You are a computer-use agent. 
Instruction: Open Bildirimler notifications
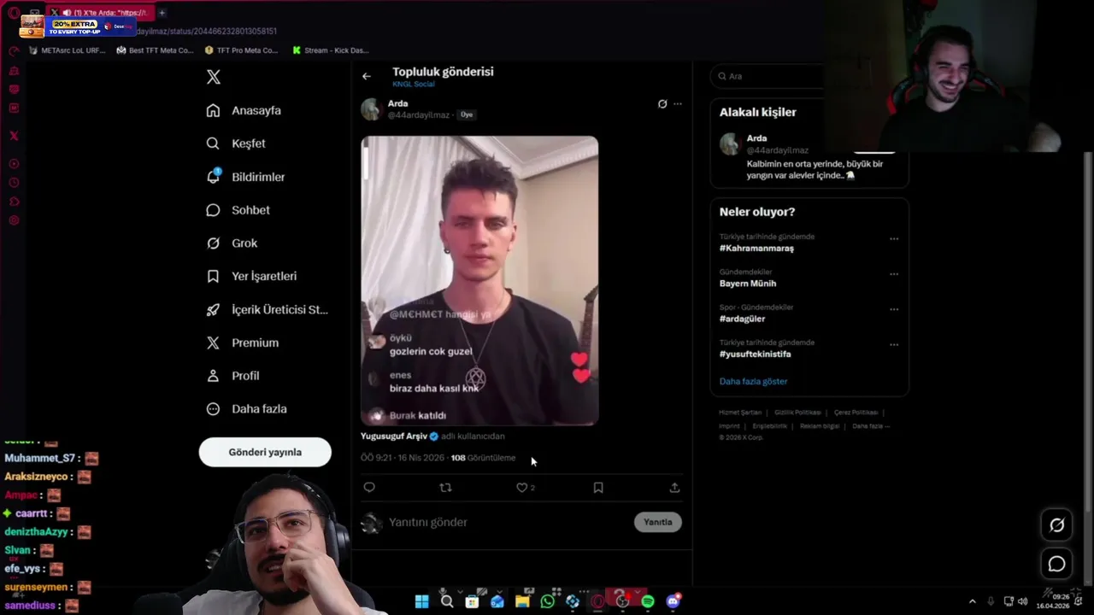(245, 177)
